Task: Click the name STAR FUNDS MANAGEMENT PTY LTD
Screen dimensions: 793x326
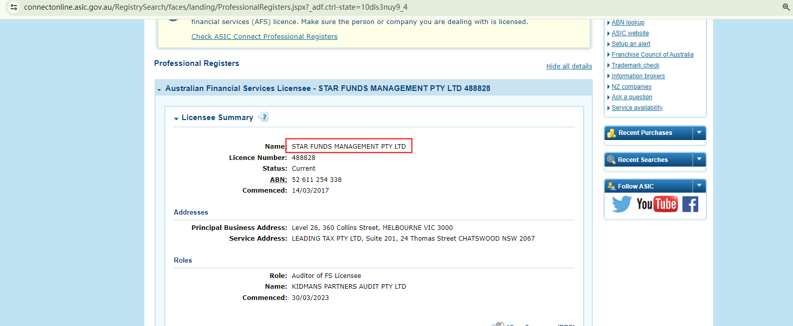Action: pyautogui.click(x=349, y=147)
